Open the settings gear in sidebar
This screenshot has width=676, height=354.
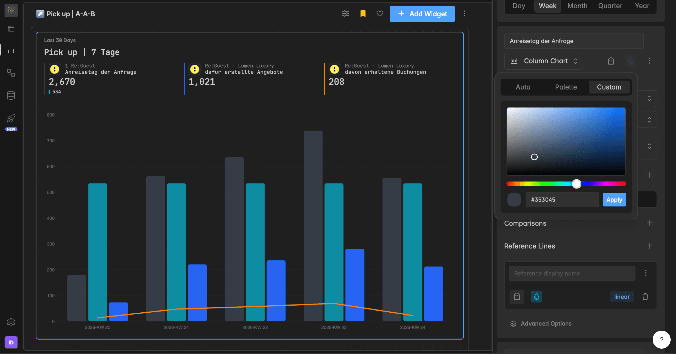pos(11,322)
